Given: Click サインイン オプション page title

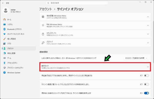Looking at the screenshot, I should click(x=70, y=9).
